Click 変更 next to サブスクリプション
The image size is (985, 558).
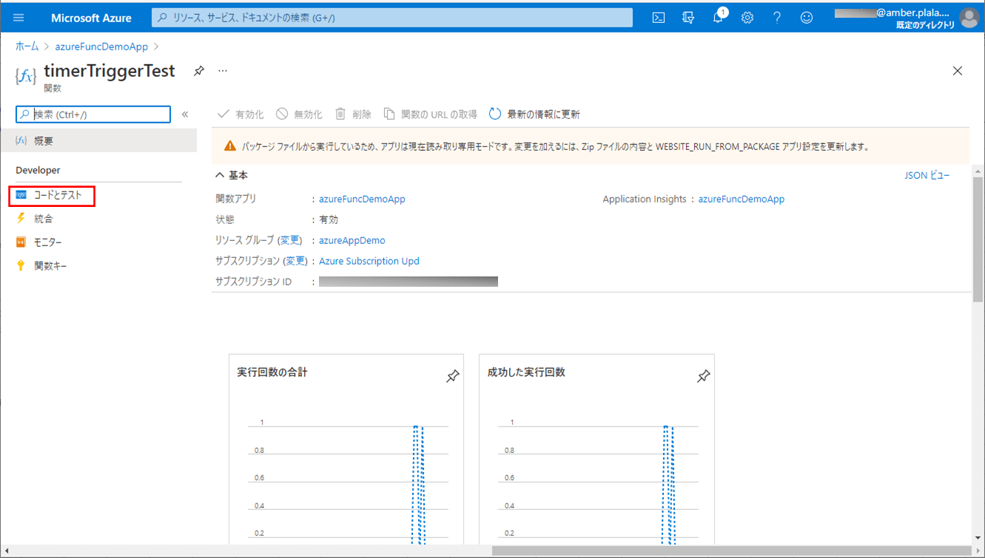295,262
